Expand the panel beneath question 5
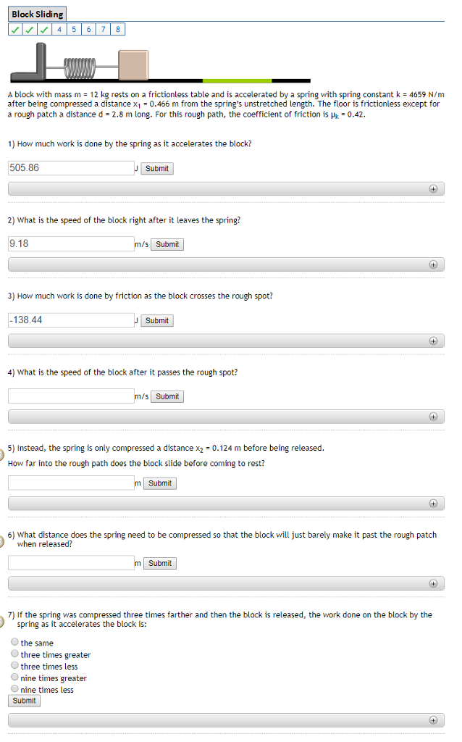 433,504
